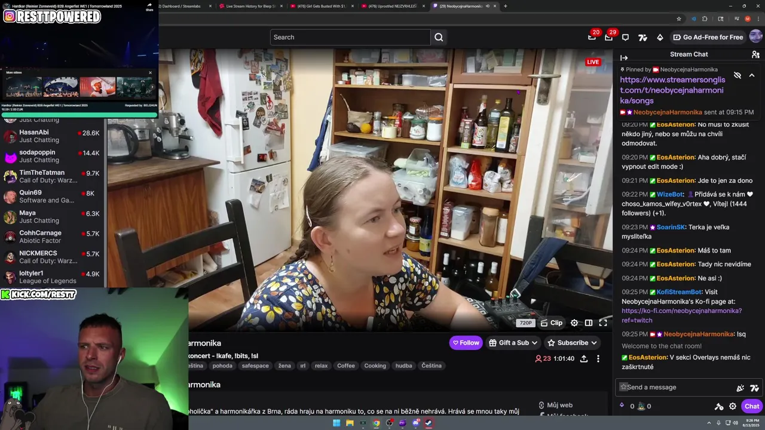
Task: Expand the Gift a Sub dropdown
Action: click(513, 343)
